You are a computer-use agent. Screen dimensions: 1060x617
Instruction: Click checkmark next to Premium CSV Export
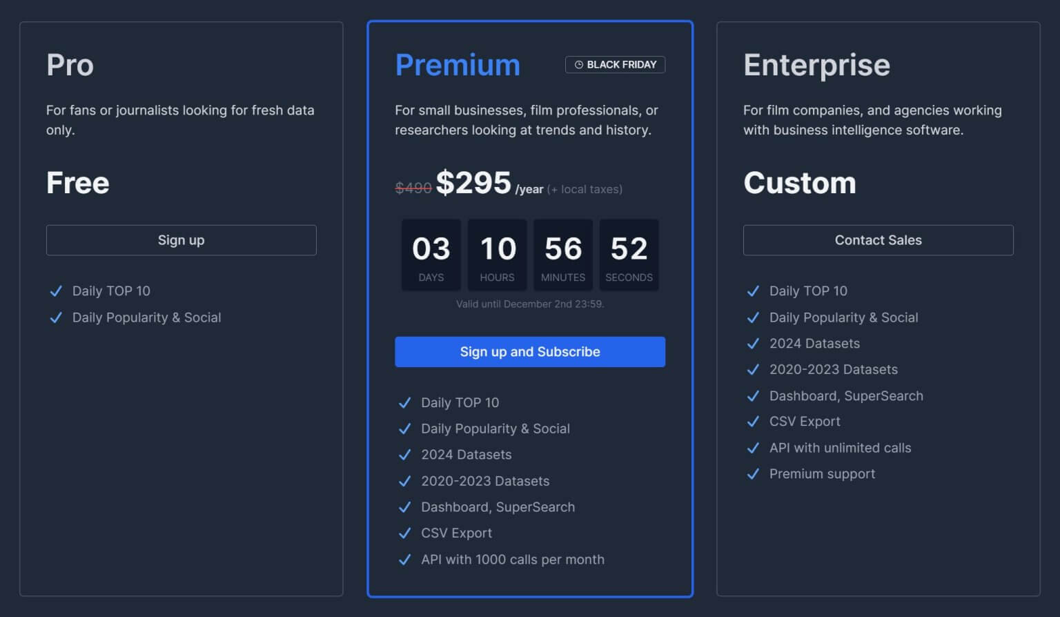[405, 533]
